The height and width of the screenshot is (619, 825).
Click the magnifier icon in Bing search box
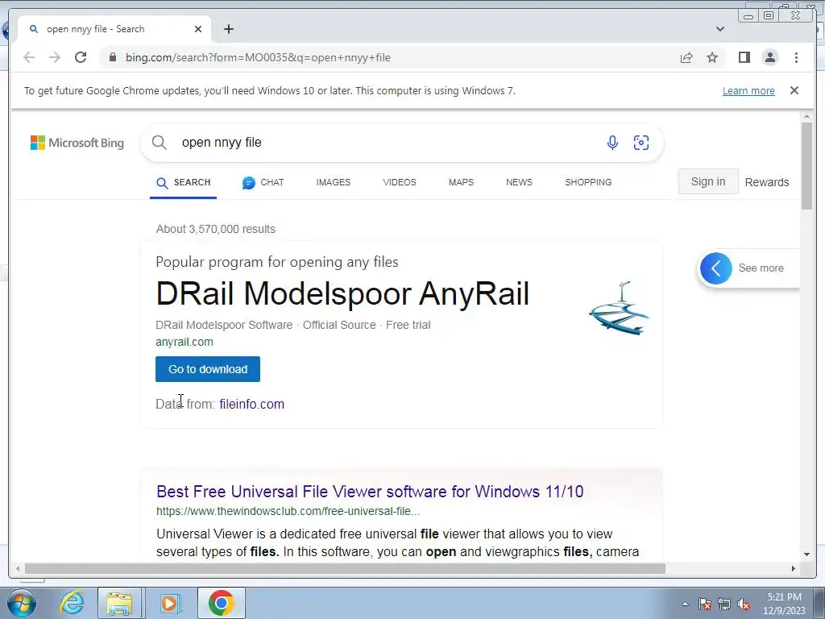[160, 142]
